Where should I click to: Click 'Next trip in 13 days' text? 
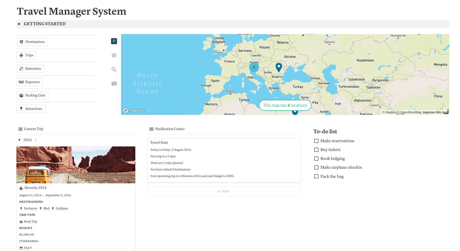163,157
